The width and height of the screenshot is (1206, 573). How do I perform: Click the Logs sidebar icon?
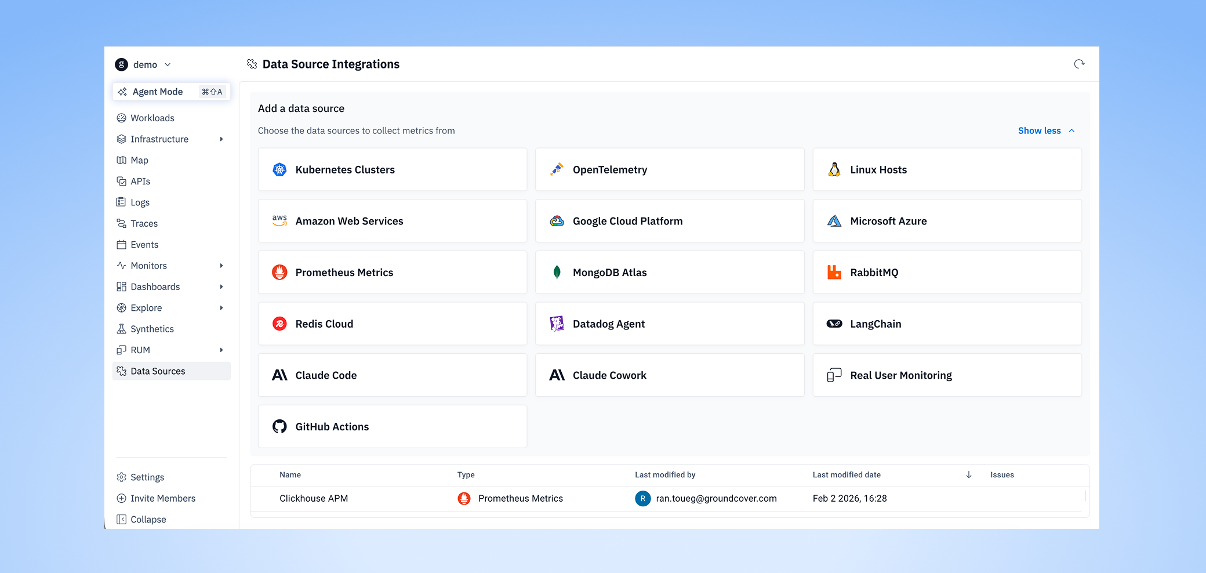121,202
